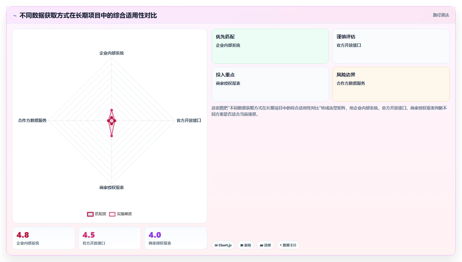Click 企业内部系统 text in 优先匹配 card
The image size is (462, 262).
click(228, 45)
